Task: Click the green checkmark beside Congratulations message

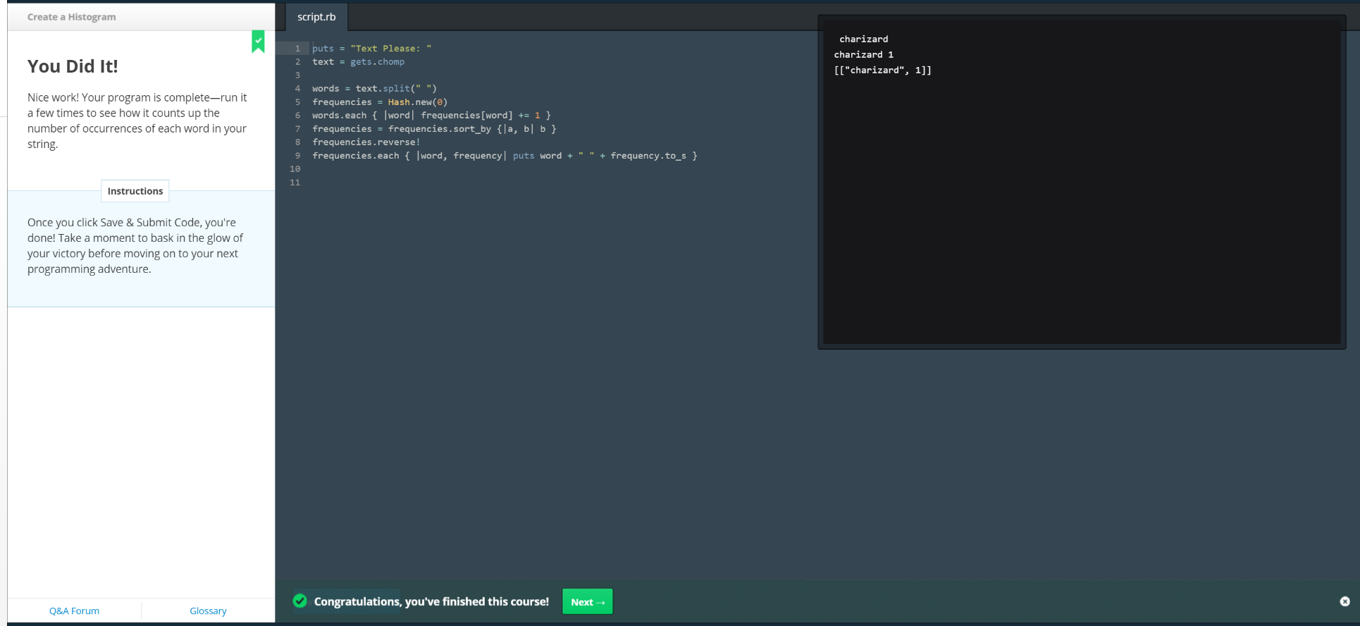Action: coord(300,601)
